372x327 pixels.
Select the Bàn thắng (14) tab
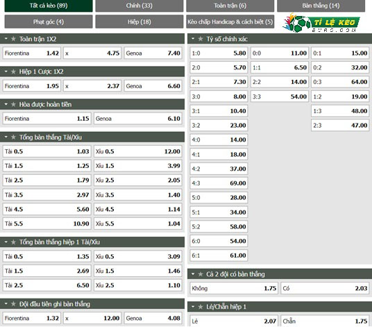point(321,6)
